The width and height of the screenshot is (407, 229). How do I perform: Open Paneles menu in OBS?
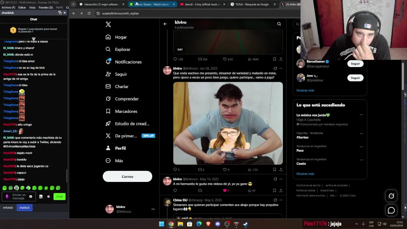(x=46, y=7)
